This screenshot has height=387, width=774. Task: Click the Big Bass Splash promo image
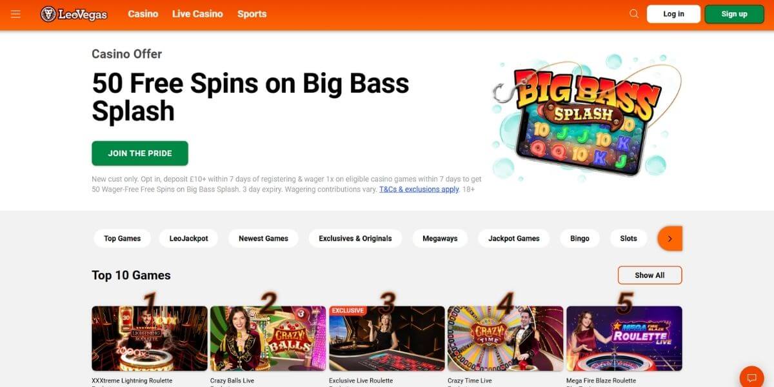click(x=586, y=117)
